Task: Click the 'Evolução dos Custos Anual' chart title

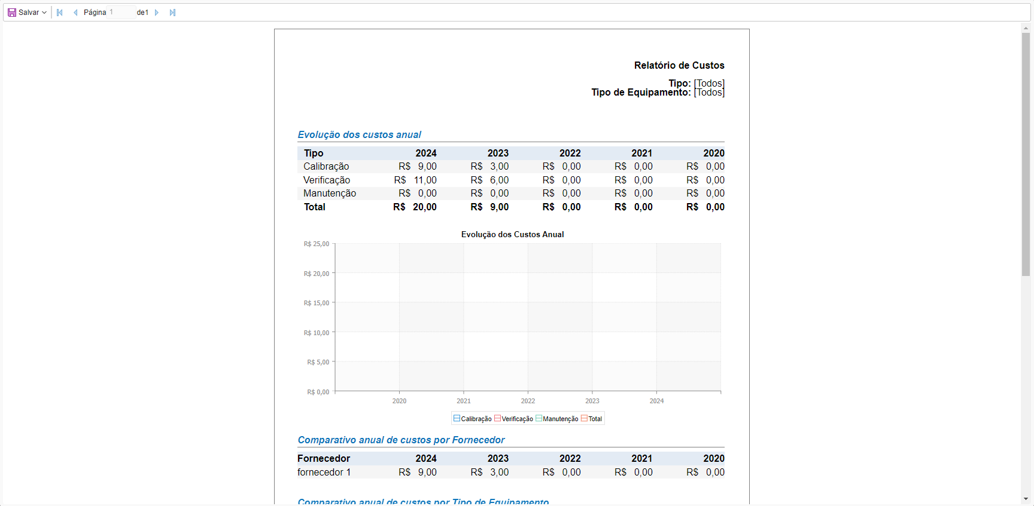Action: [512, 235]
